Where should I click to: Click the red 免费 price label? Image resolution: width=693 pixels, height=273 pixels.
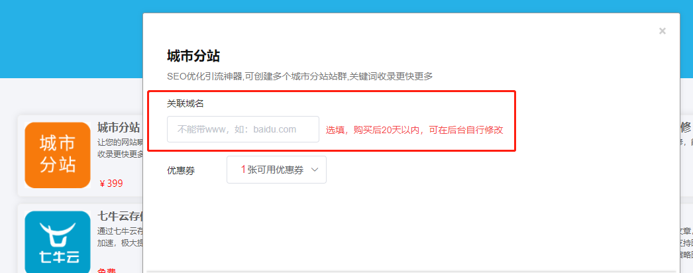107,270
